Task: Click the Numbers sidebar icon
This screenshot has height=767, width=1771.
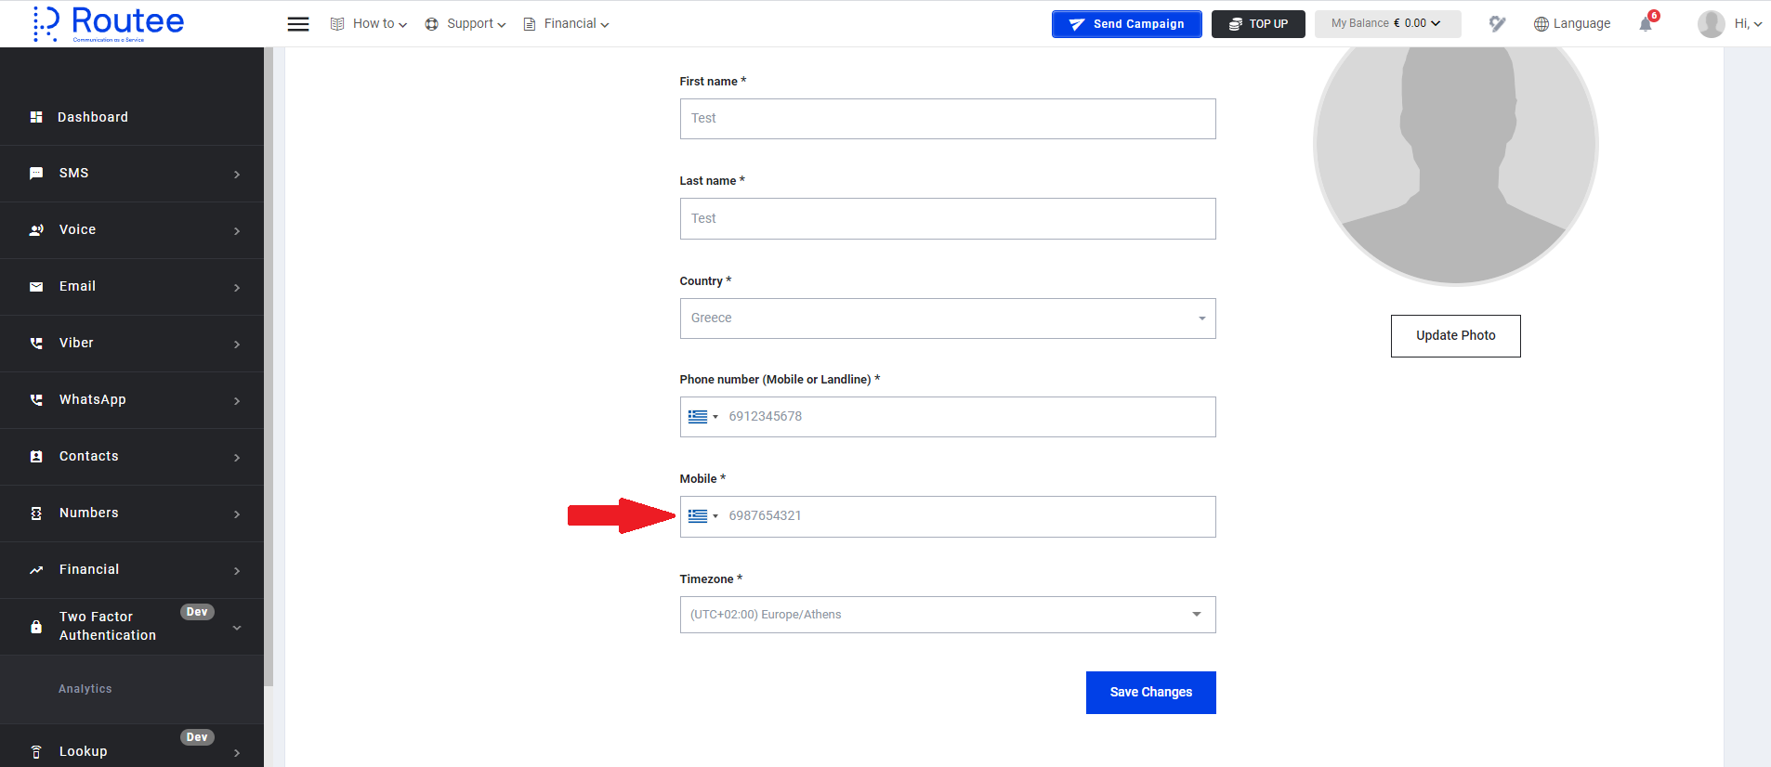Action: coord(36,513)
